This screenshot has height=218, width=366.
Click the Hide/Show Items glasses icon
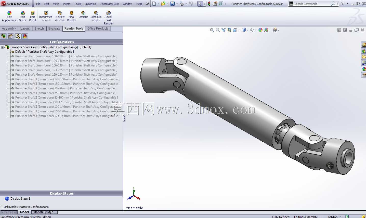click(252, 30)
